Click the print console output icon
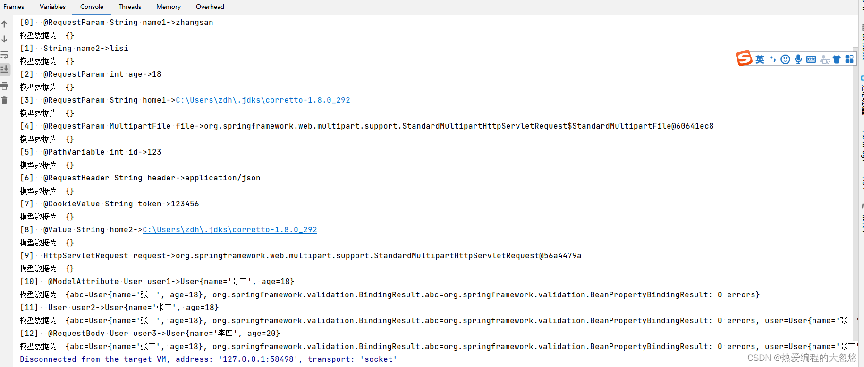This screenshot has height=367, width=864. pos(5,85)
